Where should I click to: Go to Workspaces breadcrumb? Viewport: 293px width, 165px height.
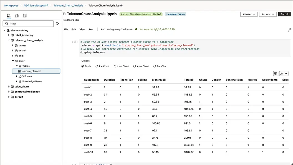pyautogui.click(x=11, y=6)
